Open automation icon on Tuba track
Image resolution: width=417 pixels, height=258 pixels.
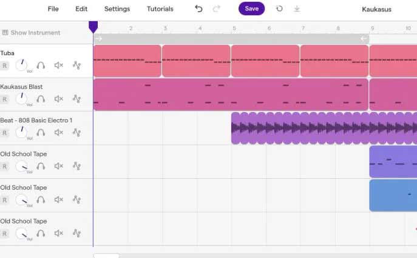click(x=76, y=65)
